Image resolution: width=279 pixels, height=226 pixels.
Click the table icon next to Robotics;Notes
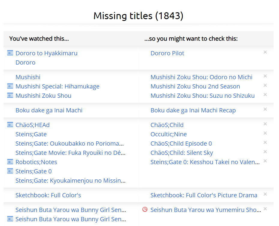tap(10, 162)
